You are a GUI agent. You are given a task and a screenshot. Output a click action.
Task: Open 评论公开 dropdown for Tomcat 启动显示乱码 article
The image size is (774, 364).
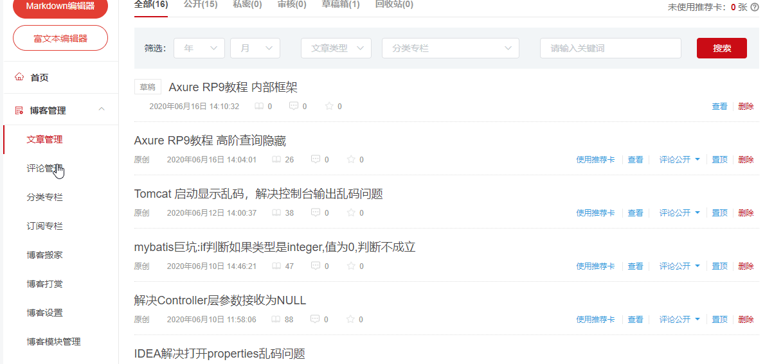pyautogui.click(x=679, y=213)
